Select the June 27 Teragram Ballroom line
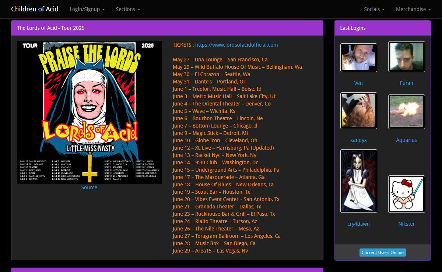 [227, 236]
